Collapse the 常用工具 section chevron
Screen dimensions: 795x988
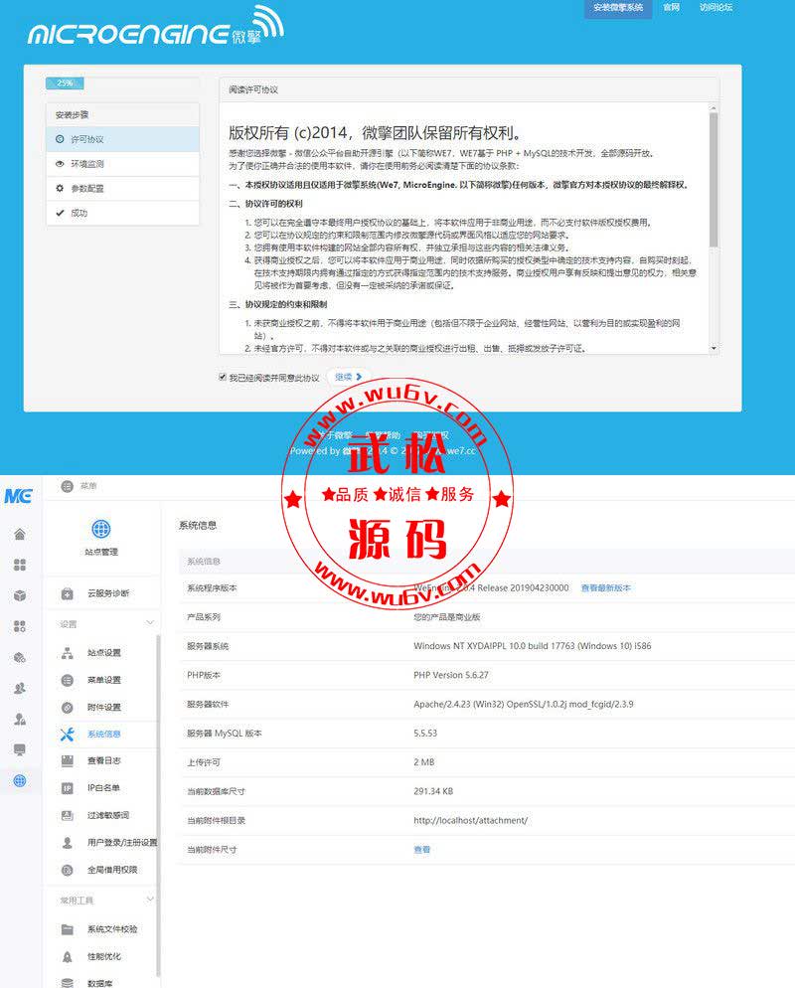click(x=150, y=899)
